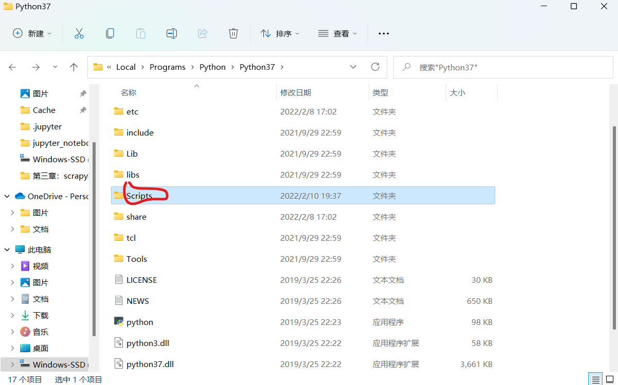Select the Scripts folder row
Viewport: 618px width, 385px height.
(303, 196)
